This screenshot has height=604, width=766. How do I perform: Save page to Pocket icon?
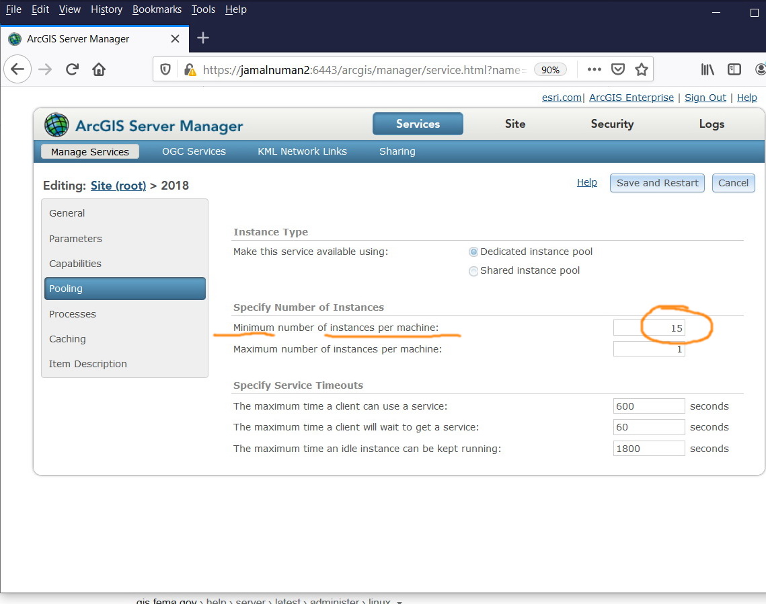(x=618, y=69)
